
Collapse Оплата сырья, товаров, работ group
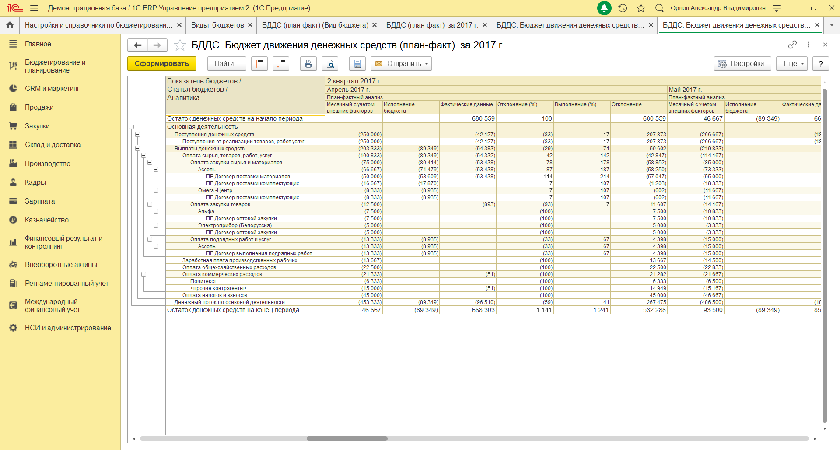point(143,156)
